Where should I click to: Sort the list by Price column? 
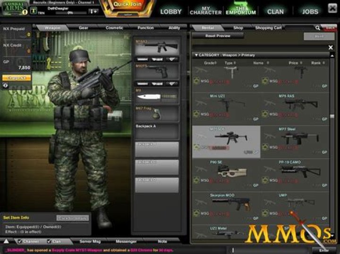click(x=293, y=63)
